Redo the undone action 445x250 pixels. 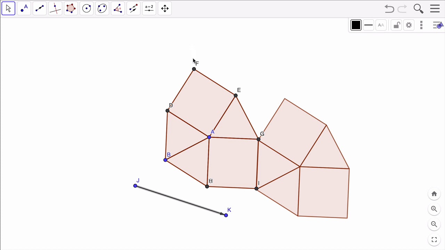[402, 9]
